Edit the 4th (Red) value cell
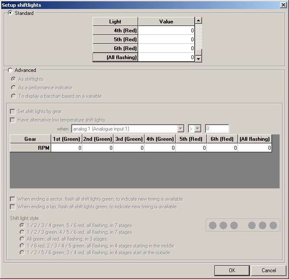This screenshot has width=289, height=279. [166, 31]
